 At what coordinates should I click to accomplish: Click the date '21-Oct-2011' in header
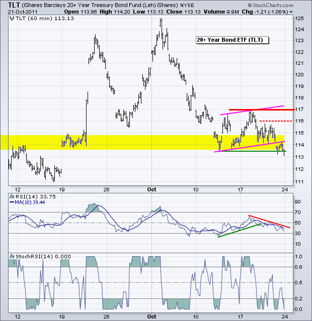[23, 12]
